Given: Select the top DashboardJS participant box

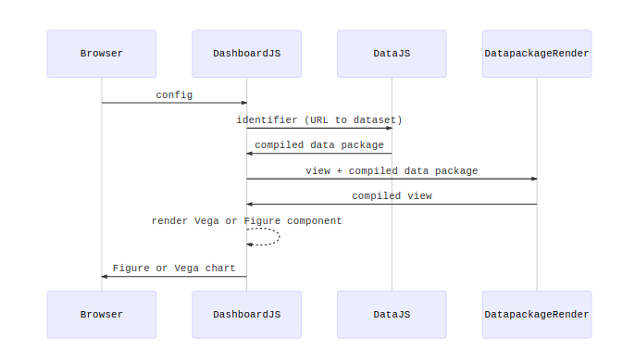Looking at the screenshot, I should (x=246, y=54).
